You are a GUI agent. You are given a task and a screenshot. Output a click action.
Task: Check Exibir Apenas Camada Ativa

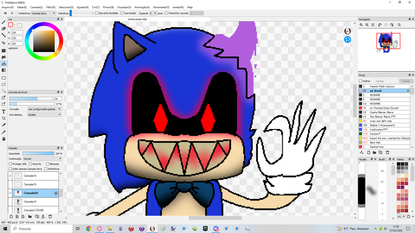point(10,169)
